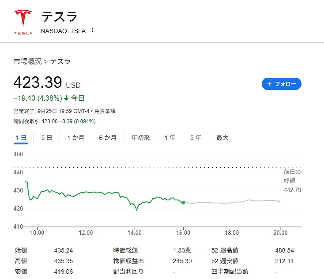
Task: Click the green closing-price dot on chart
Action: click(183, 203)
